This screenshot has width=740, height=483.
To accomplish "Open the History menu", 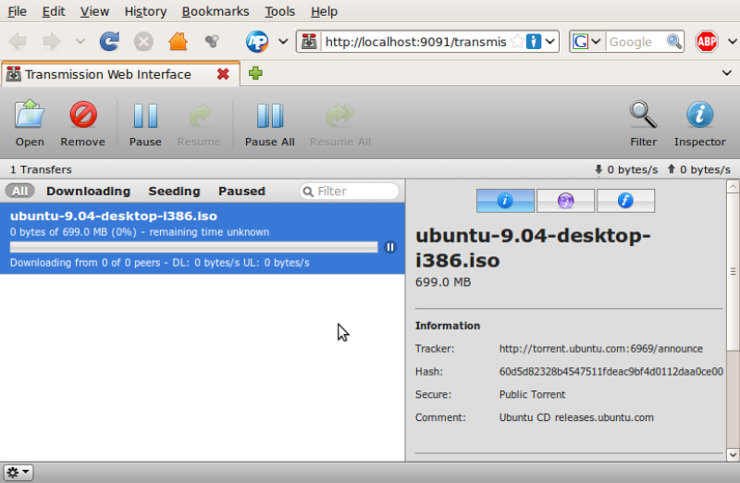I will click(145, 11).
